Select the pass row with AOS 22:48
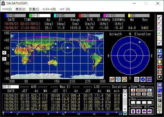Image resolution: width=164 pixels, height=117 pixels. click(62, 109)
